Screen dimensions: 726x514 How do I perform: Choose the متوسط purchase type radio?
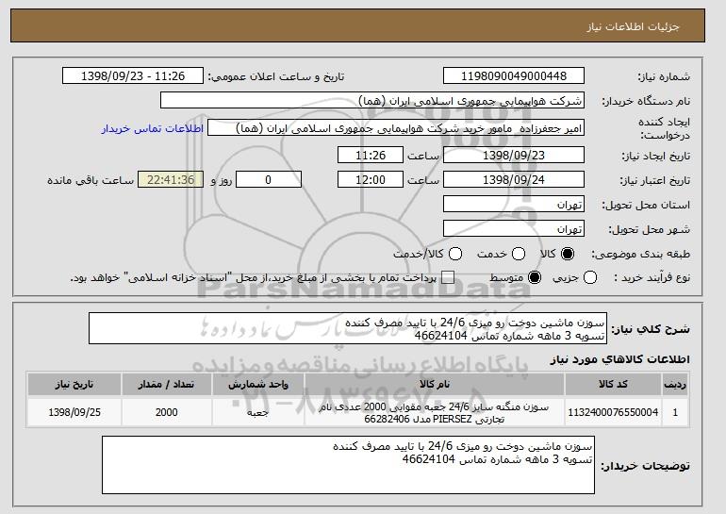coord(535,278)
